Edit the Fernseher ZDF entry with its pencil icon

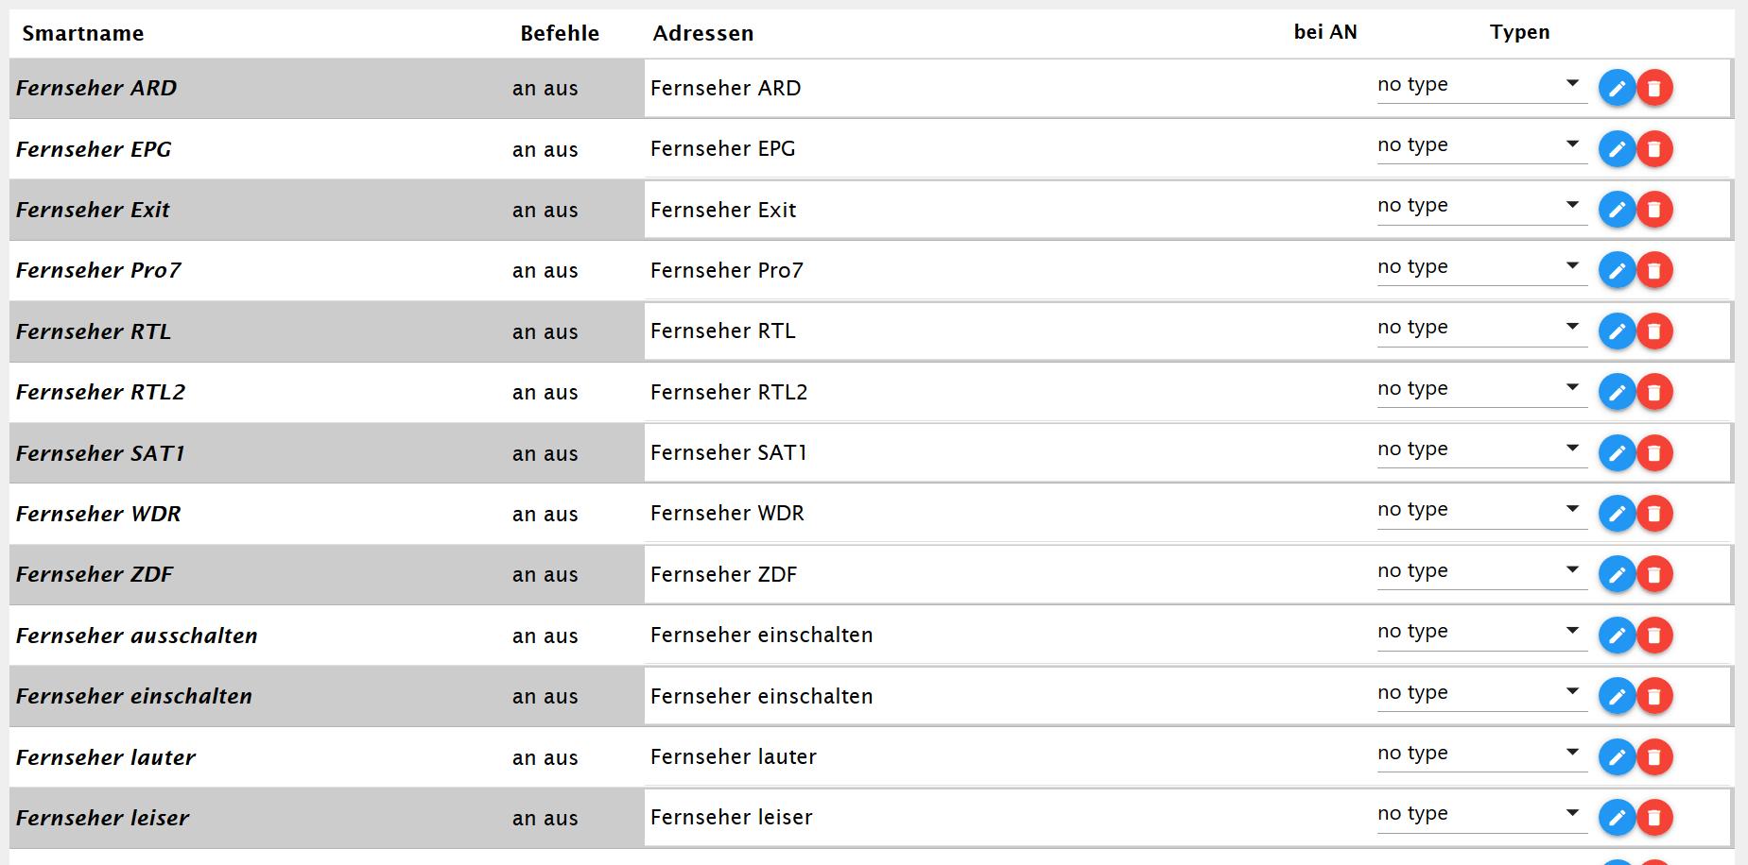1617,574
